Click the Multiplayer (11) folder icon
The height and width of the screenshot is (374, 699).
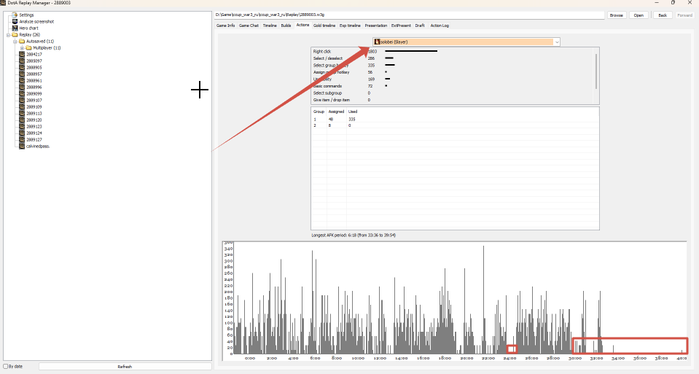coord(28,47)
